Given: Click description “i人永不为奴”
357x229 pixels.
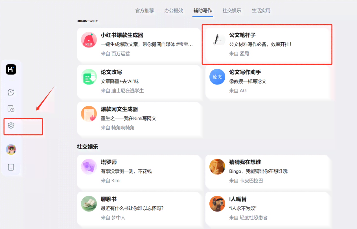Looking at the screenshot, I should tap(243, 208).
